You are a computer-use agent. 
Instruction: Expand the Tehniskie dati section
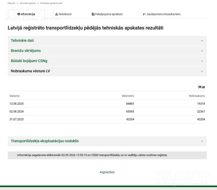(x=107, y=40)
